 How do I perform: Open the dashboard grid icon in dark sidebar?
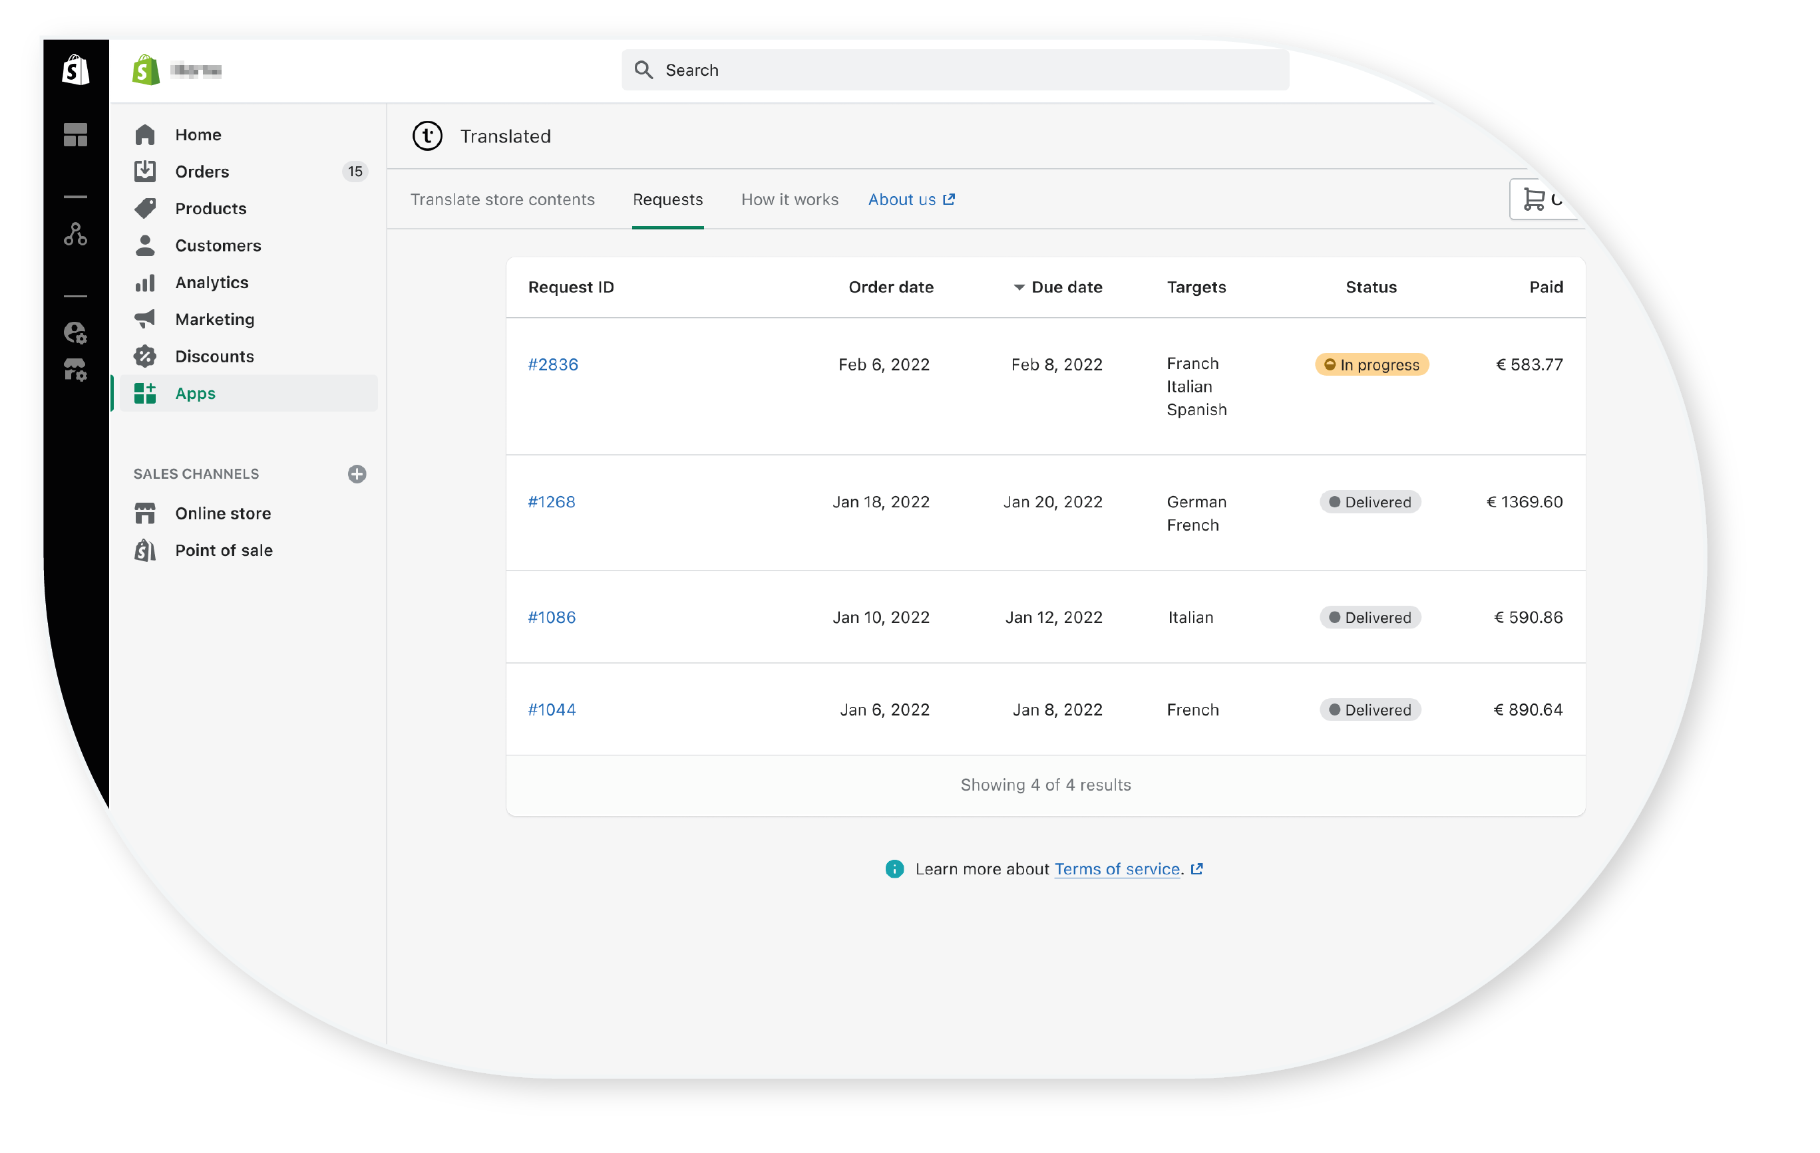(x=76, y=135)
